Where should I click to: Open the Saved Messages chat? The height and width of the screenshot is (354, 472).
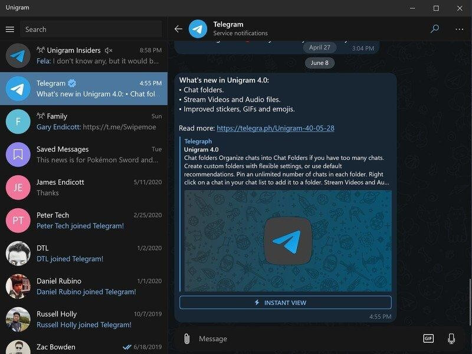[x=83, y=153]
